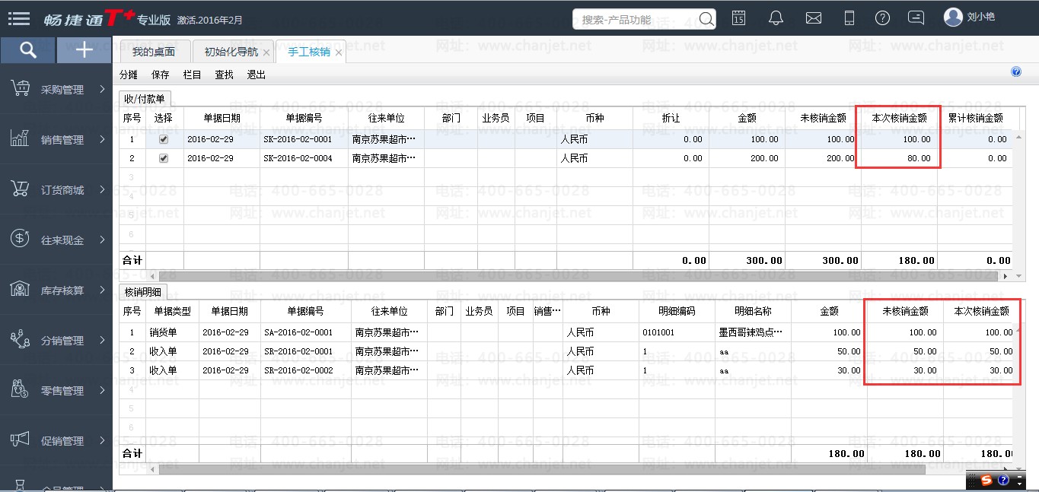
Task: Open the hamburger main menu icon
Action: click(19, 19)
